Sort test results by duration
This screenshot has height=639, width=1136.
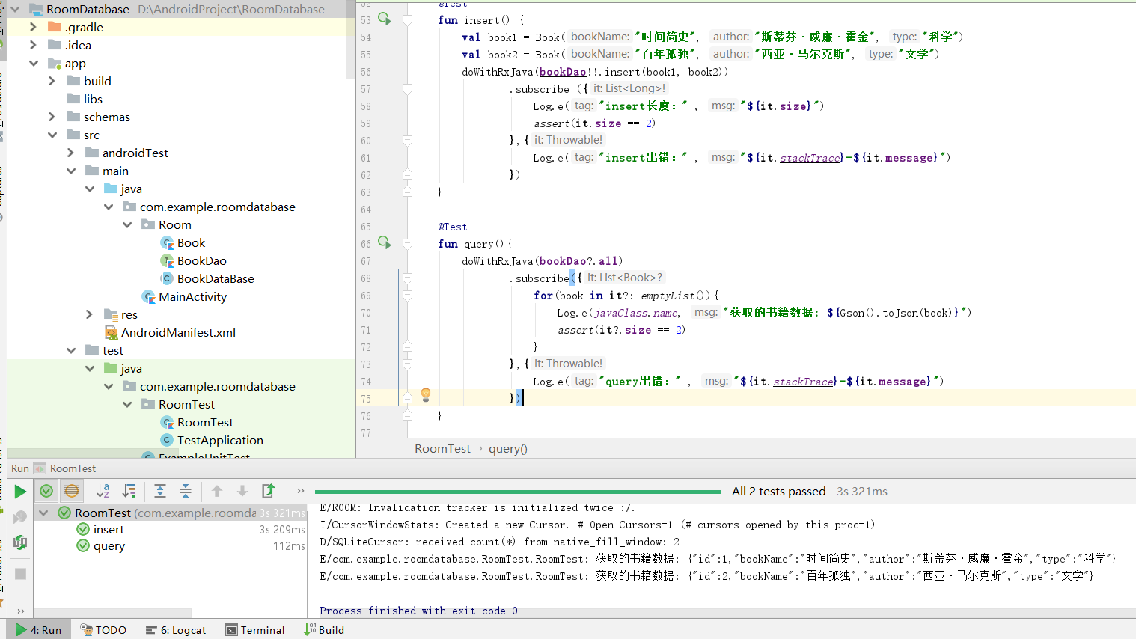tap(129, 492)
